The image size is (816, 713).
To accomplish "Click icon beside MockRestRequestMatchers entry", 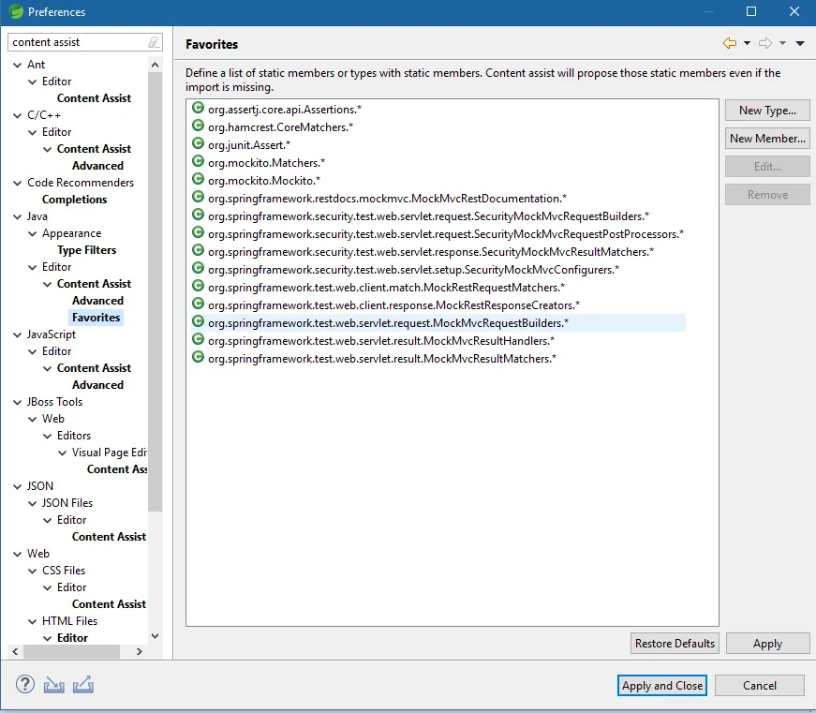I will pyautogui.click(x=198, y=286).
